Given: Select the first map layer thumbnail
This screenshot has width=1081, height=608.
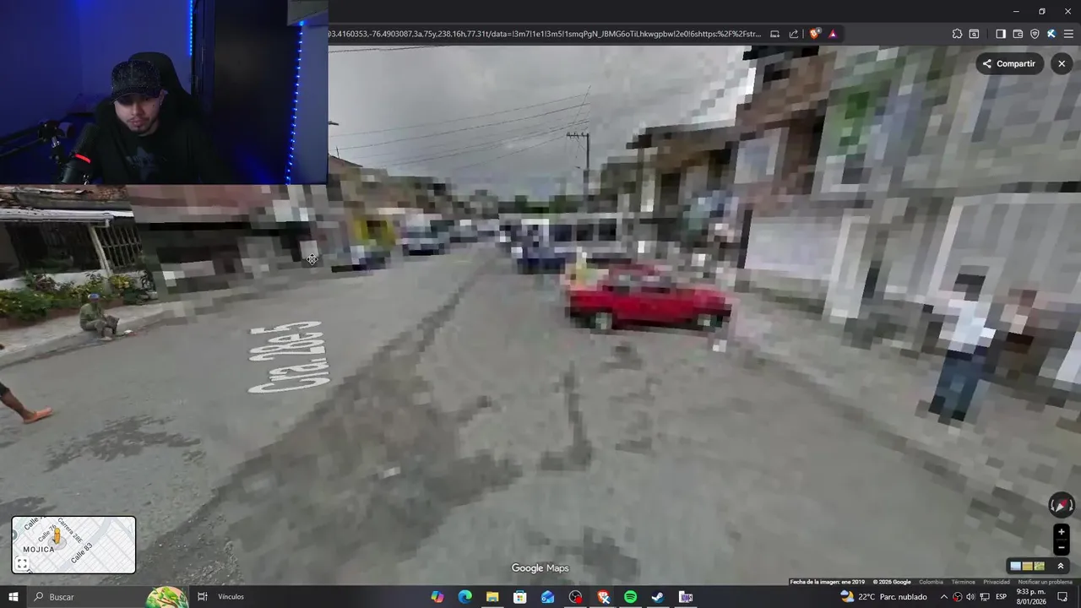Looking at the screenshot, I should pos(1016,566).
